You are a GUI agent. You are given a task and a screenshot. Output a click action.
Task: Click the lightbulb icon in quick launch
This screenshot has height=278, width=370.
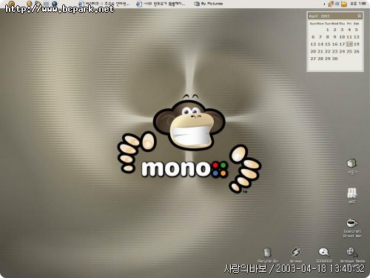30,4
